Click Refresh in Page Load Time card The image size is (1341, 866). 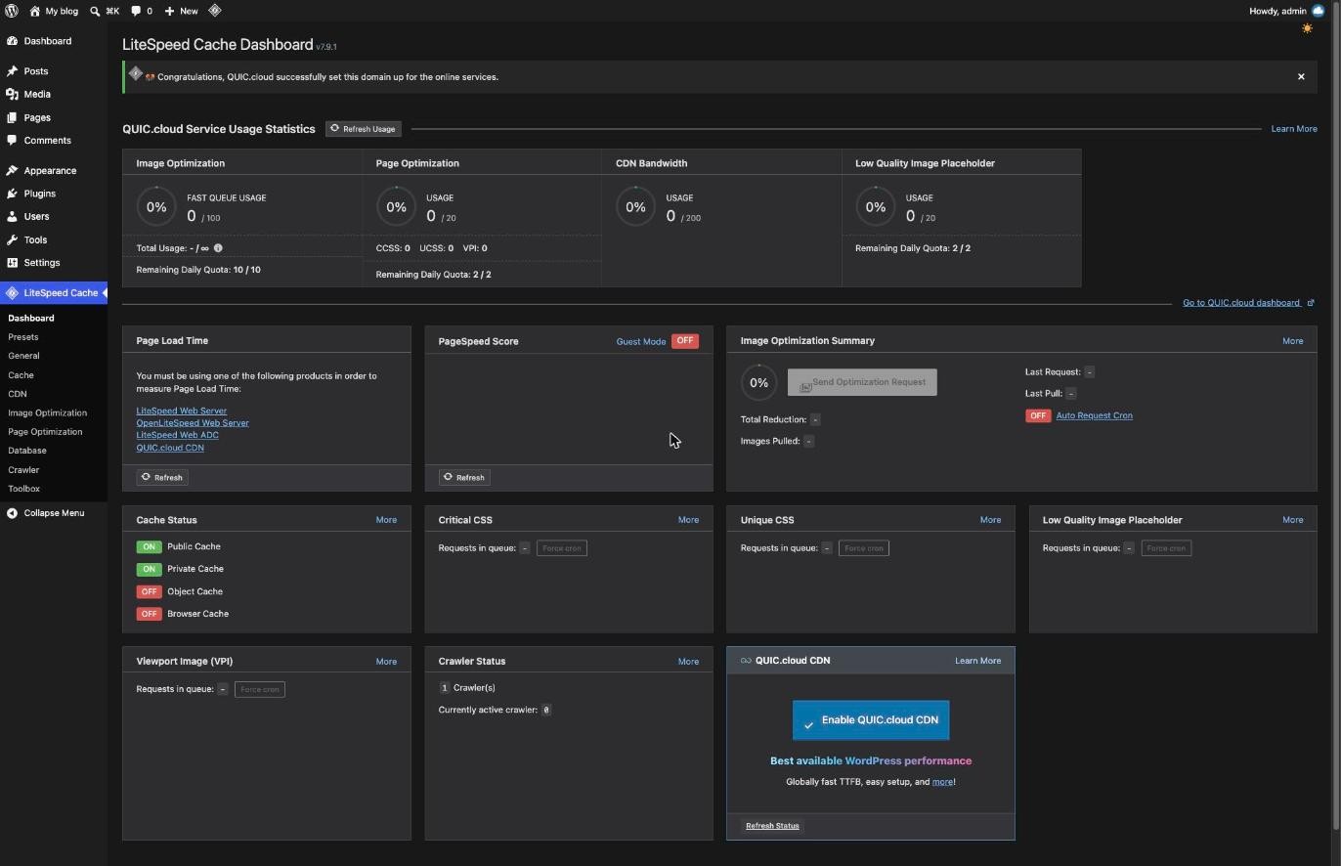click(162, 478)
